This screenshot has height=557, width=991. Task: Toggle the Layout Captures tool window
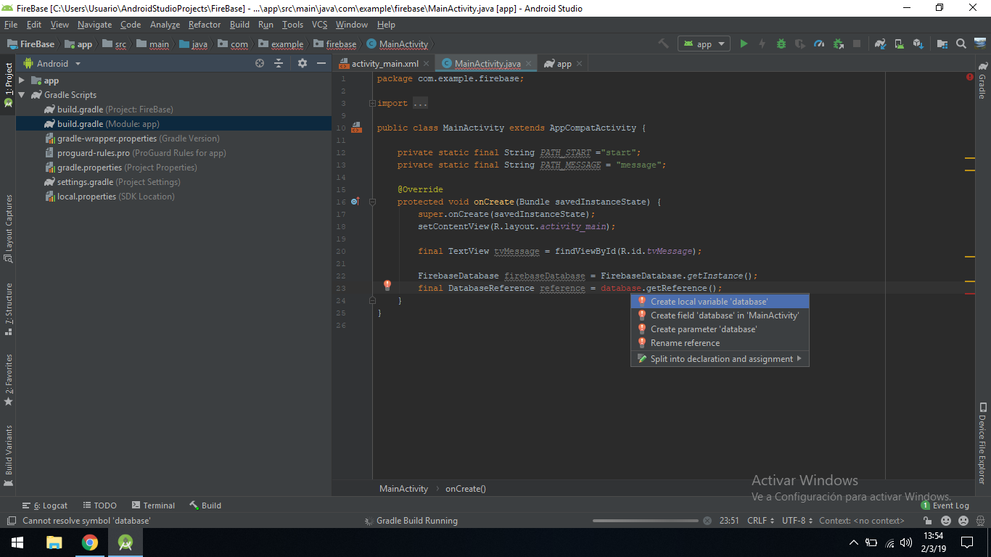pyautogui.click(x=8, y=228)
